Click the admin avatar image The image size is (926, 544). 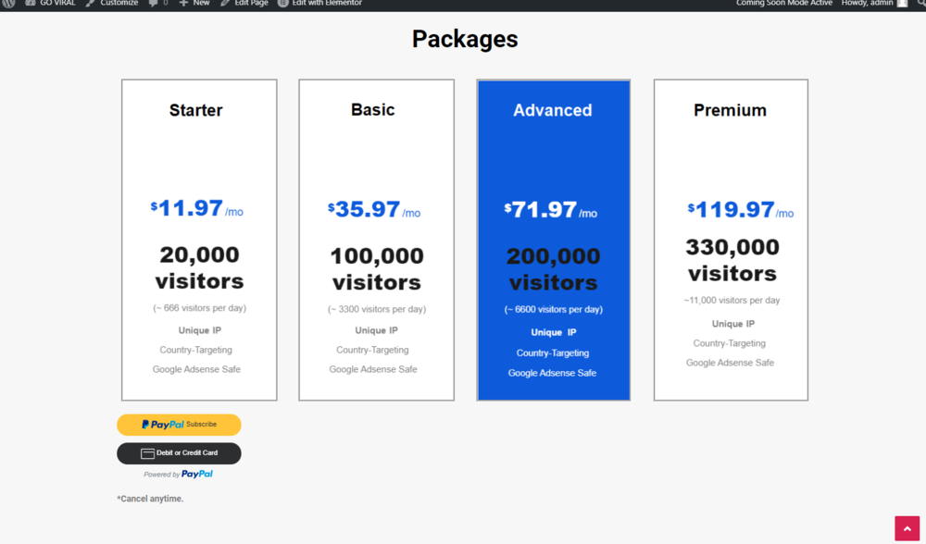click(902, 3)
